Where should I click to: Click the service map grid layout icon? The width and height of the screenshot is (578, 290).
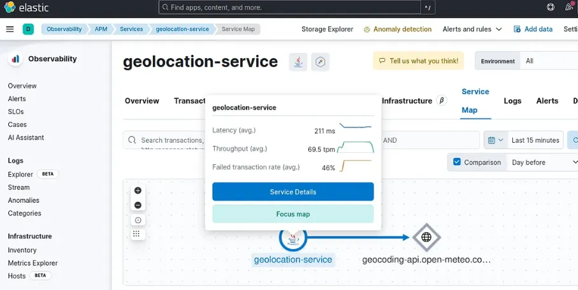point(138,234)
